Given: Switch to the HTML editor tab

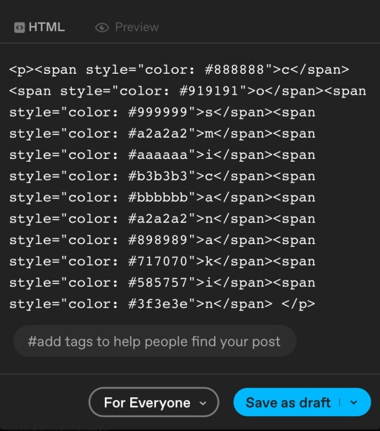Looking at the screenshot, I should pyautogui.click(x=39, y=27).
